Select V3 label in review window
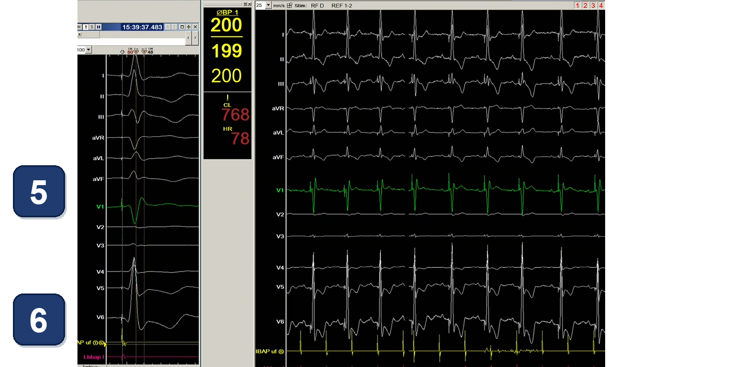745x367 pixels. tap(100, 245)
